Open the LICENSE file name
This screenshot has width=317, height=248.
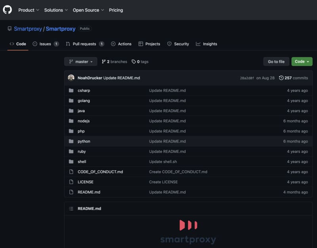point(86,182)
